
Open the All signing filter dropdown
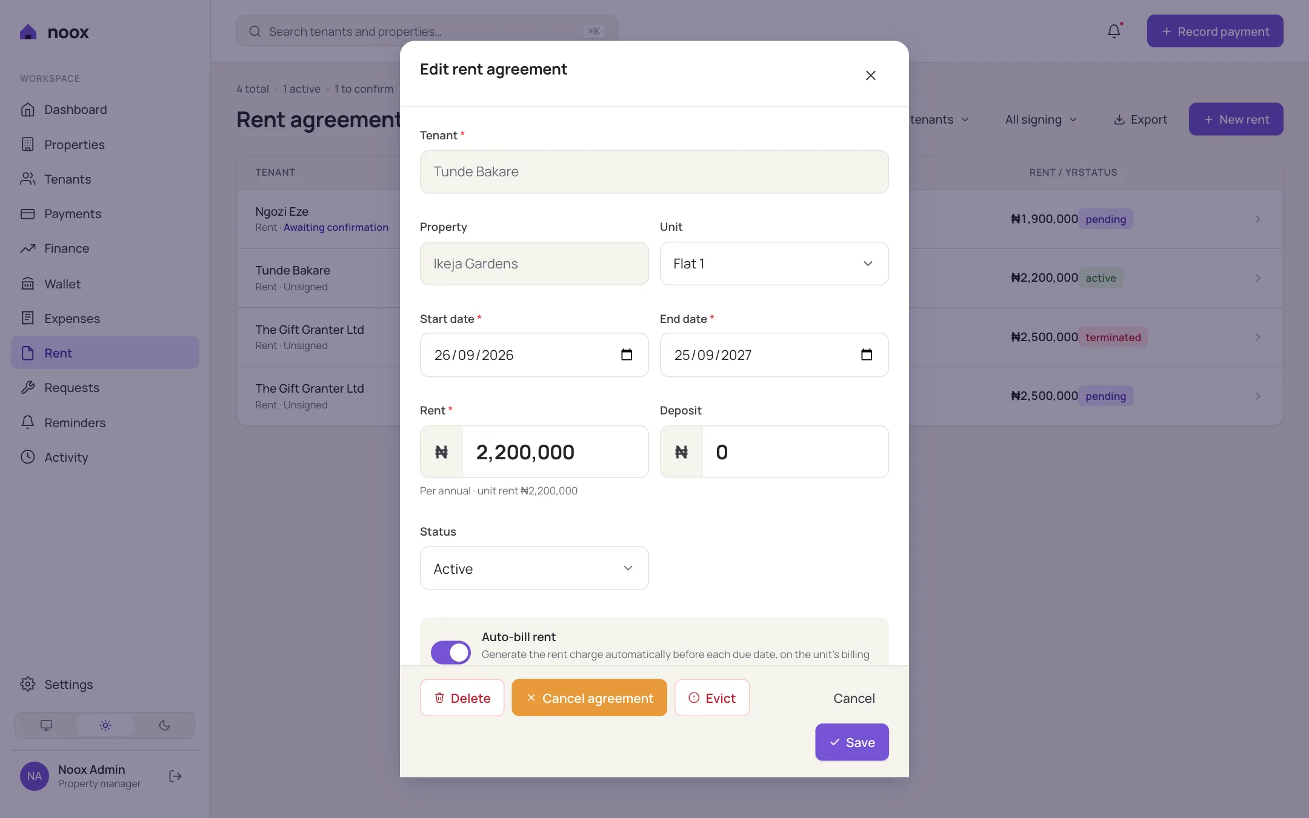[x=1041, y=119]
